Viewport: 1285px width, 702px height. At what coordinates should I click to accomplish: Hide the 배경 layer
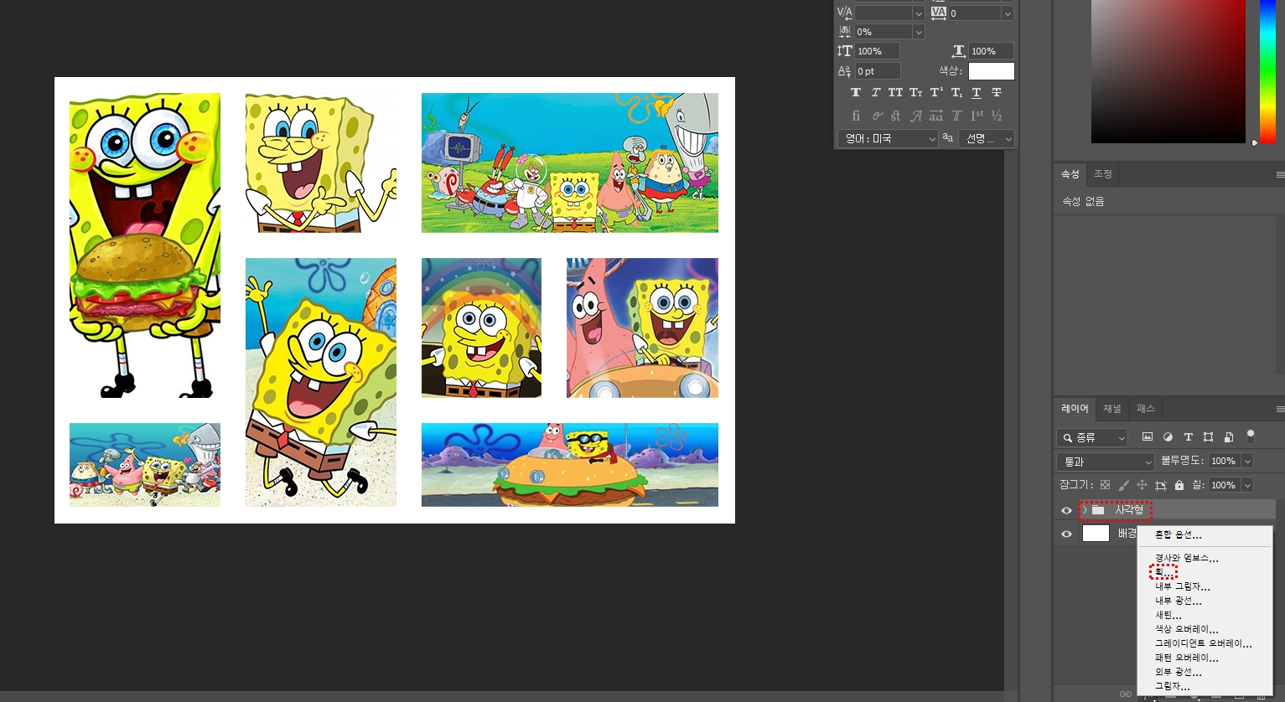(x=1066, y=534)
